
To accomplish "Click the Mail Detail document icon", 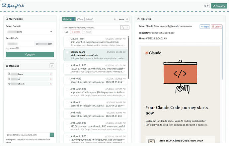I will tap(138, 19).
